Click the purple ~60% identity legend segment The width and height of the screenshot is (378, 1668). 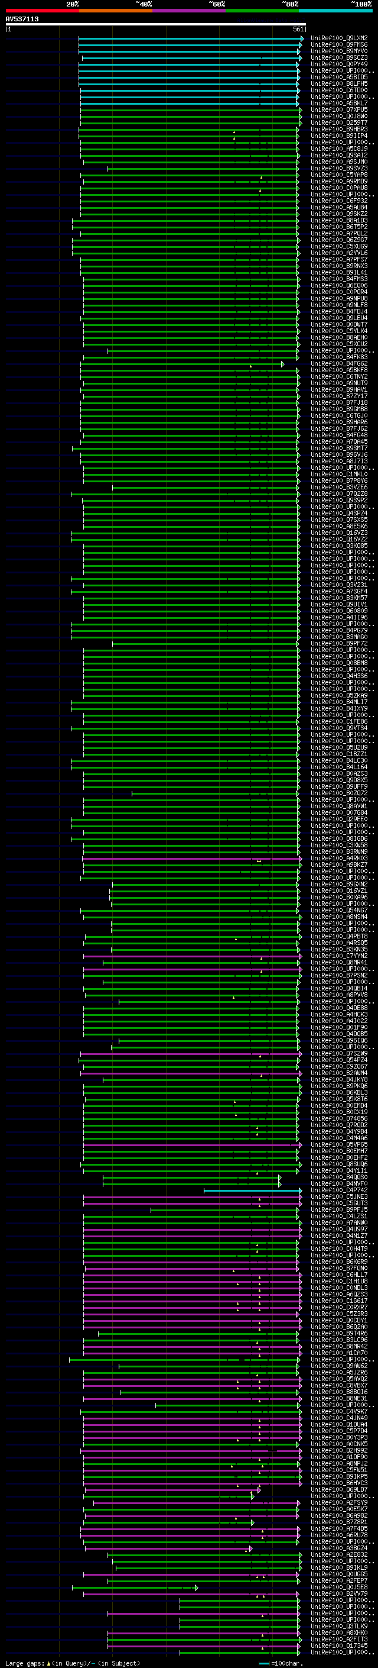[x=188, y=11]
